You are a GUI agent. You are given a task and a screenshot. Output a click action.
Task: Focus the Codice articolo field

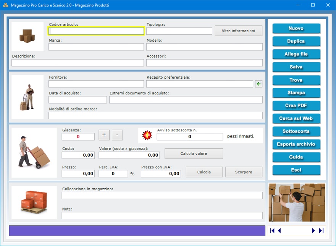click(96, 31)
